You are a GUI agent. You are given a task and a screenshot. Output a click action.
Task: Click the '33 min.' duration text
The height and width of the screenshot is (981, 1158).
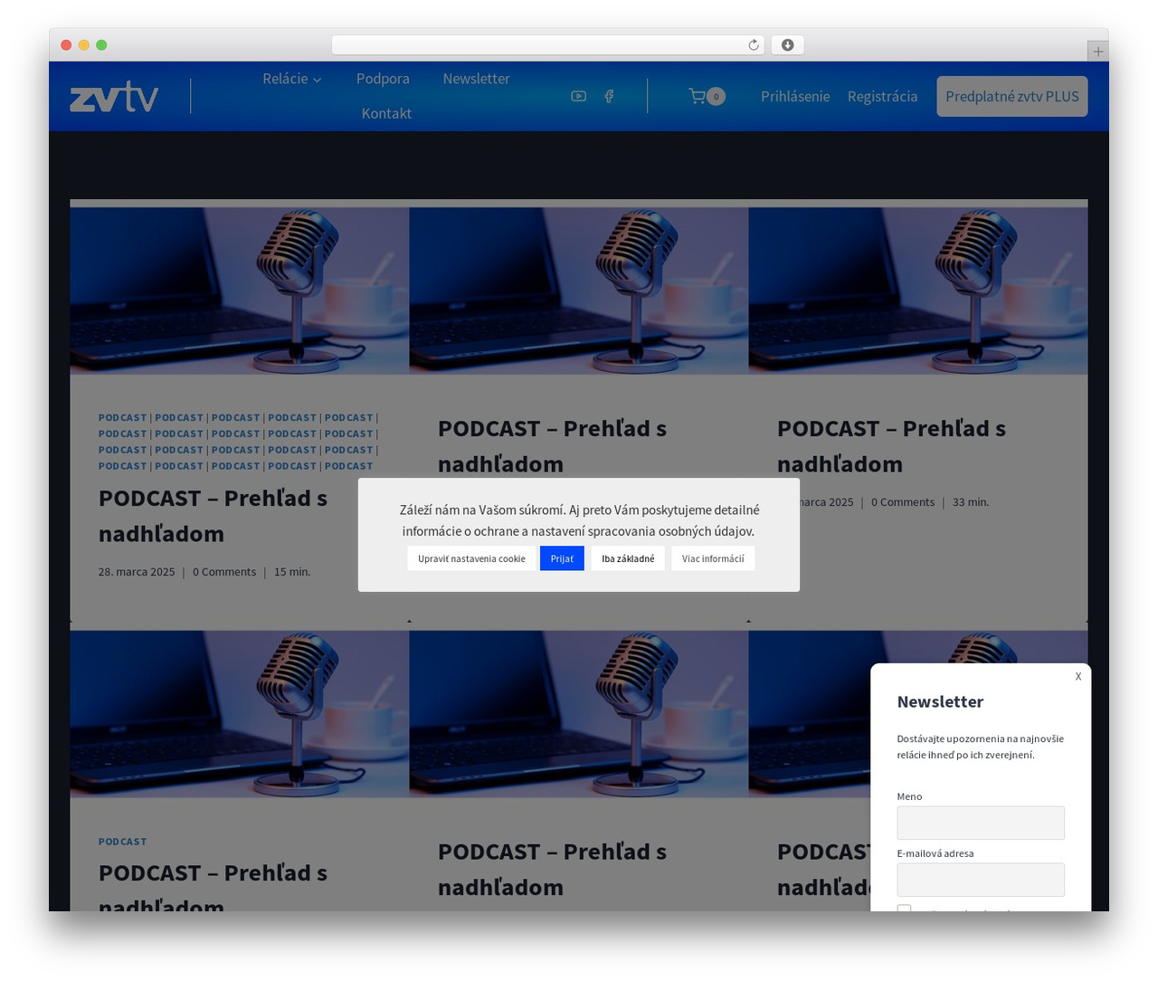[x=971, y=502]
